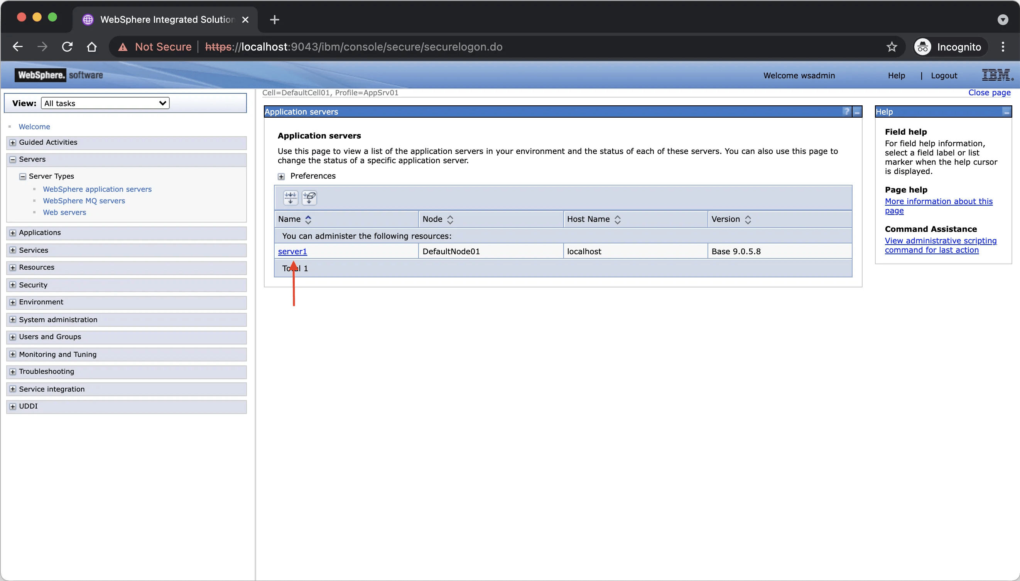This screenshot has height=581, width=1020.
Task: Open the Incognito profile indicator
Action: (950, 47)
